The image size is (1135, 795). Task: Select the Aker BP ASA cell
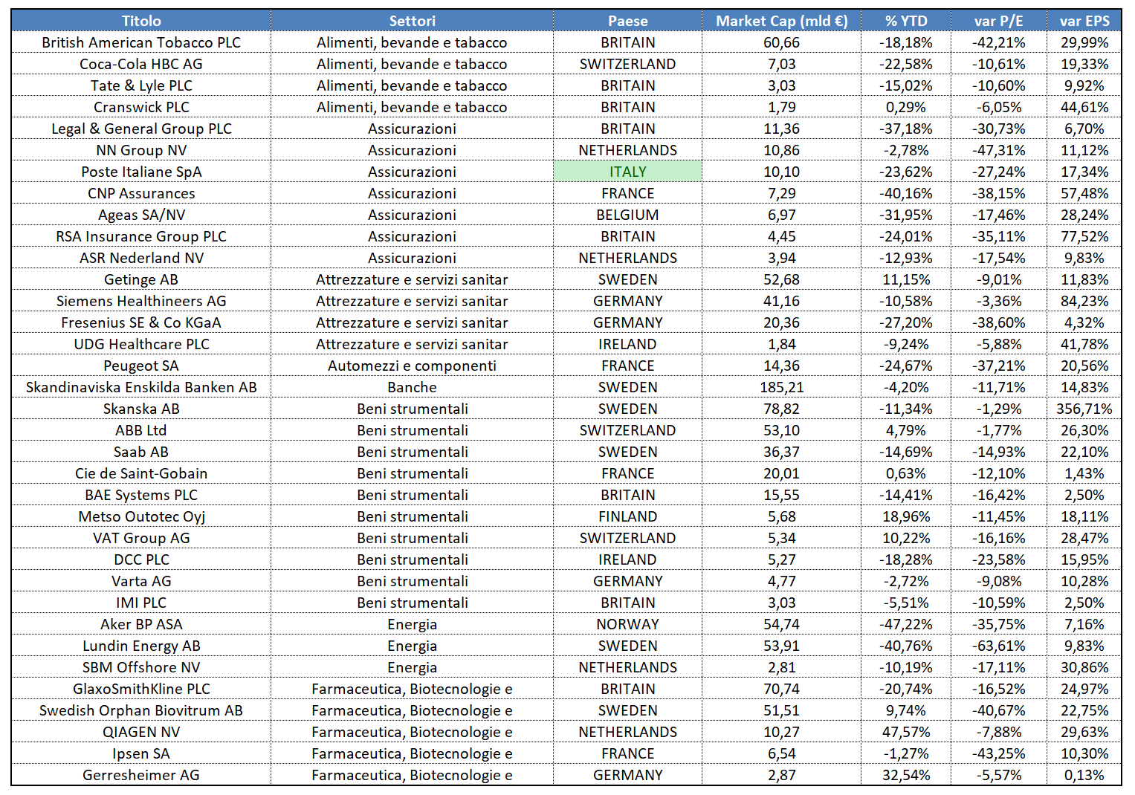click(x=141, y=624)
